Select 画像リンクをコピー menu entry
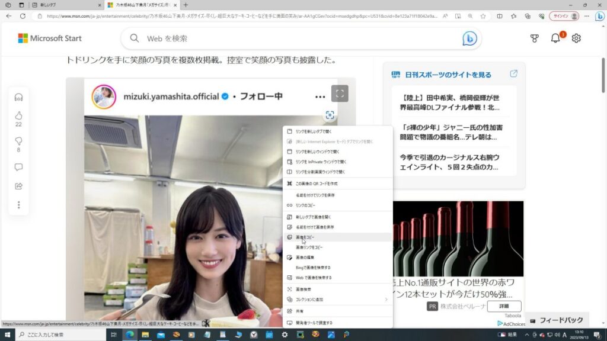Viewport: 607px width, 341px height. 337,247
